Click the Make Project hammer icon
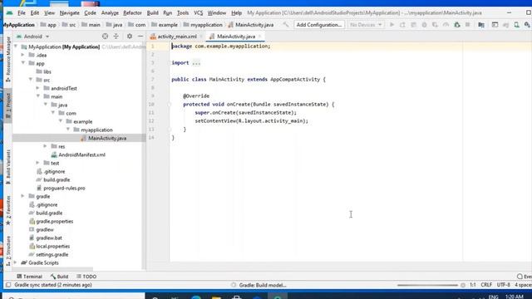The width and height of the screenshot is (532, 299). (x=286, y=25)
